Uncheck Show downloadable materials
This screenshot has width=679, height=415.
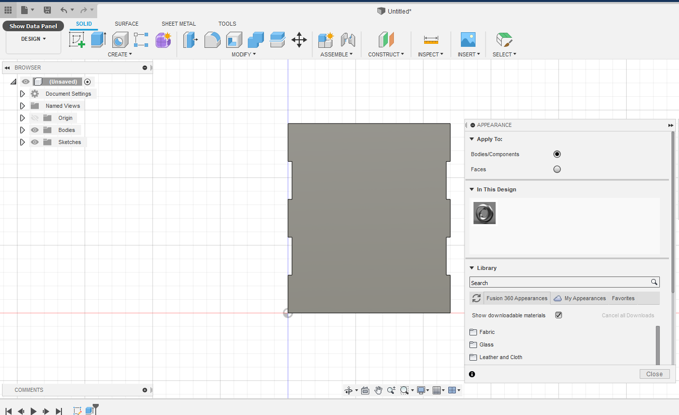tap(558, 315)
